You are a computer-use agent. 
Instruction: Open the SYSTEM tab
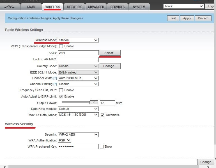[139, 7]
